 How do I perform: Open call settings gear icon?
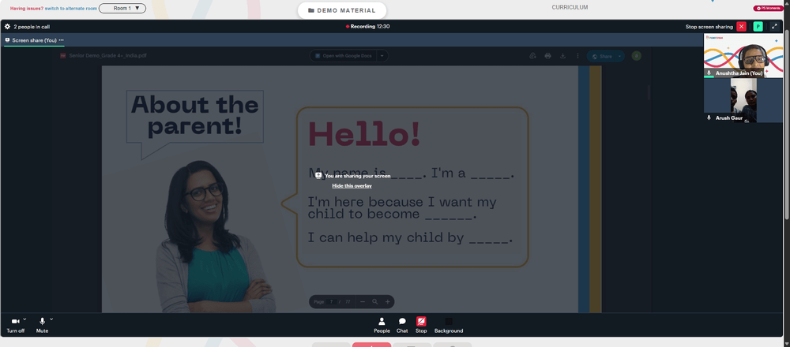[x=7, y=27]
